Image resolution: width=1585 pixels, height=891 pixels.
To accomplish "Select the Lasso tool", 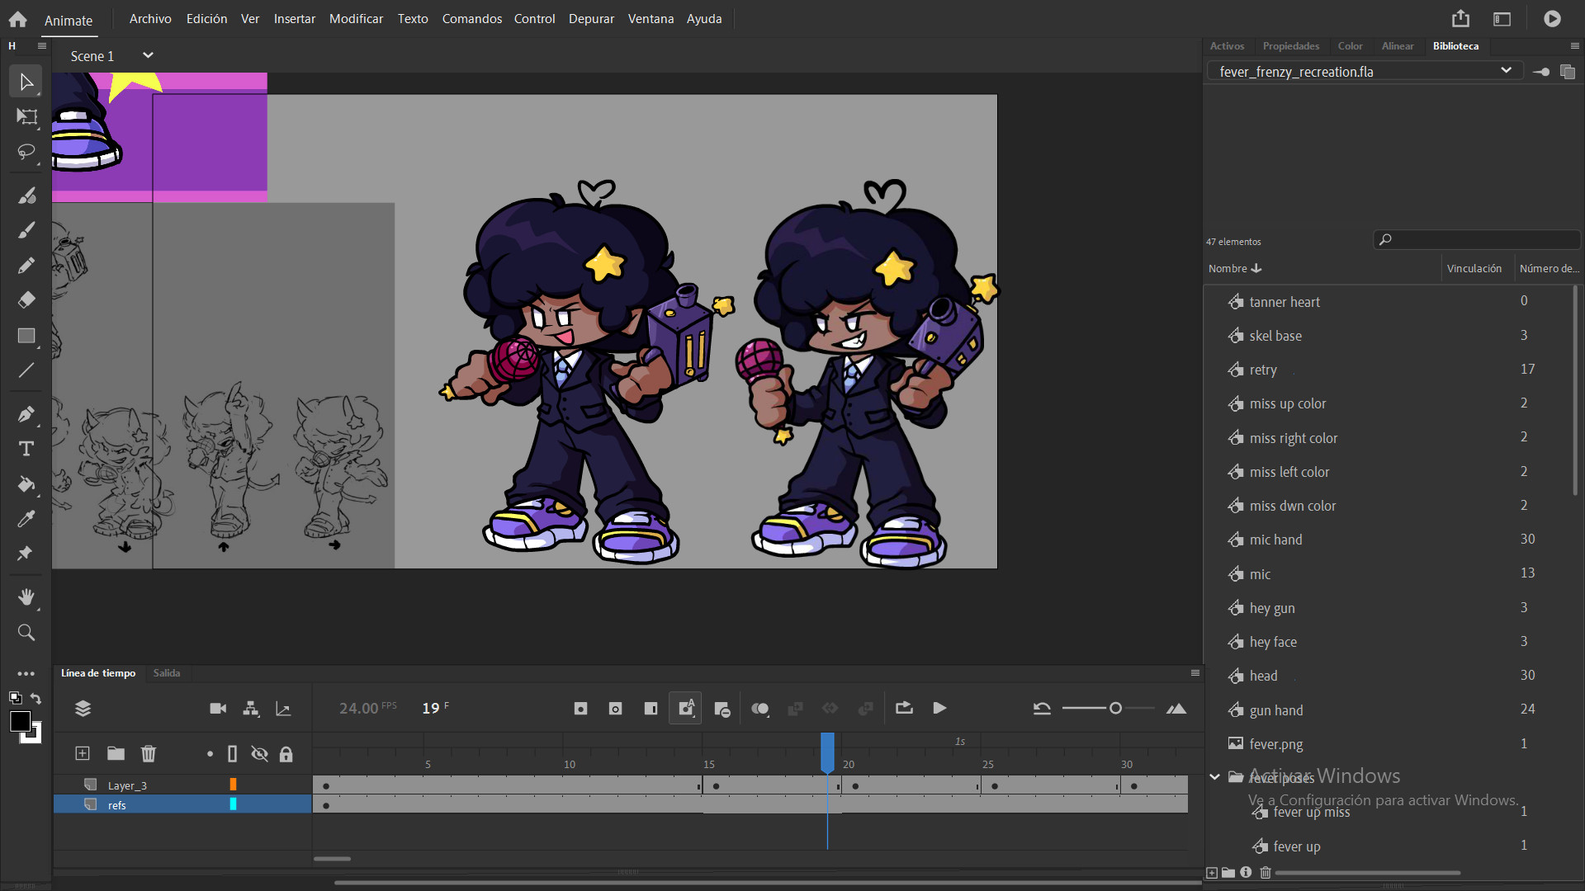I will [26, 152].
